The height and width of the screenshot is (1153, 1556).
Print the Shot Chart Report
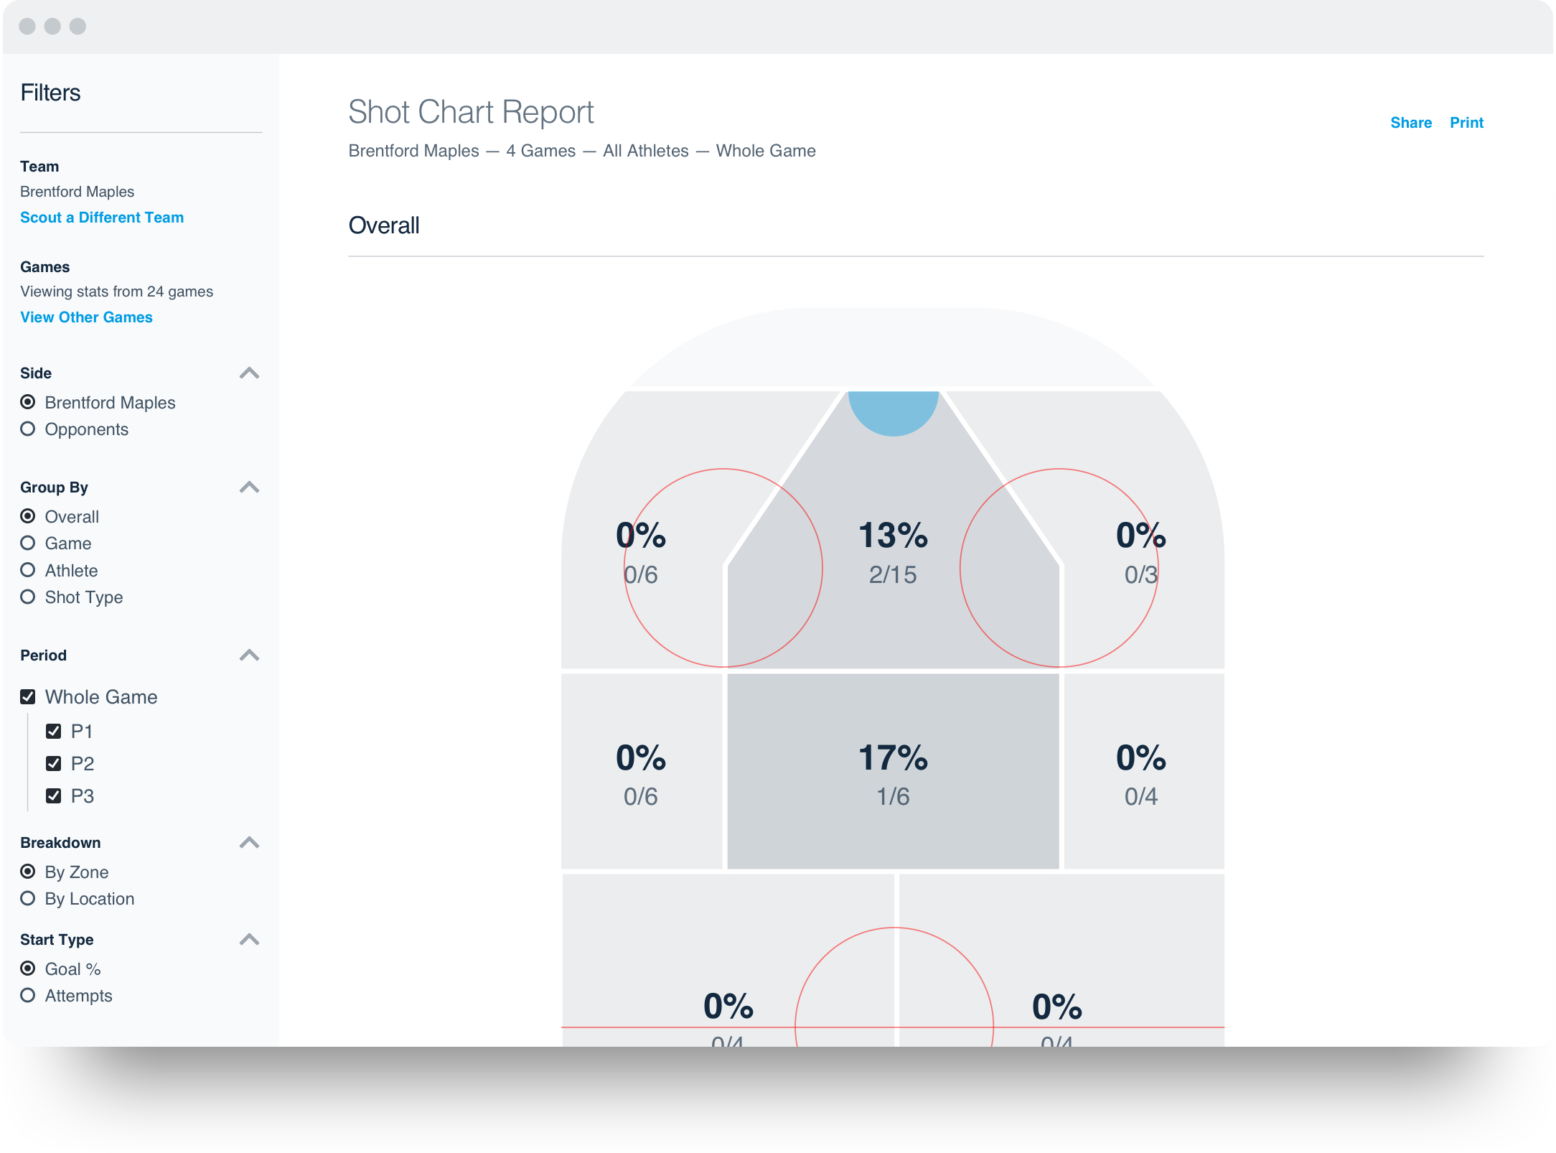tap(1467, 123)
